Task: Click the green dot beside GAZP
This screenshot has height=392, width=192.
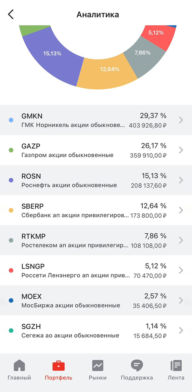Action: coord(11,150)
